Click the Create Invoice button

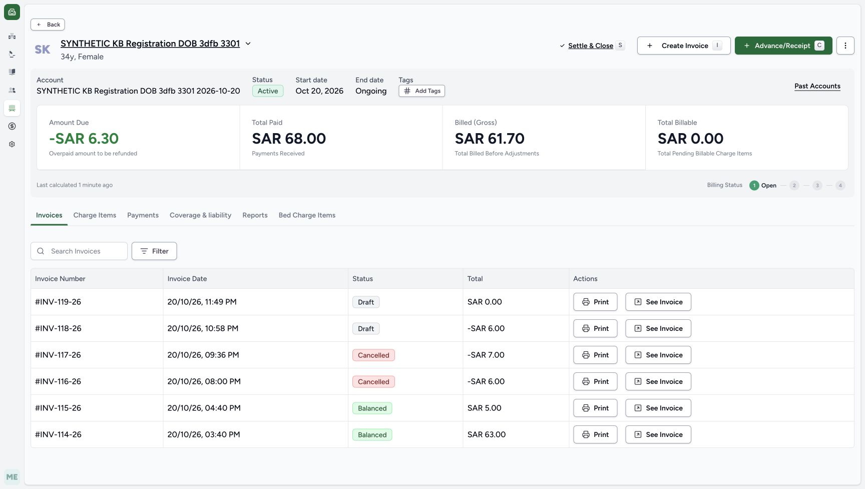coord(684,46)
